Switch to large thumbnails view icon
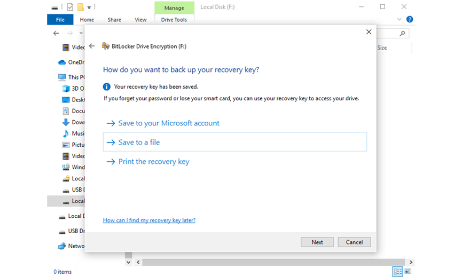The image size is (462, 277). (x=408, y=272)
